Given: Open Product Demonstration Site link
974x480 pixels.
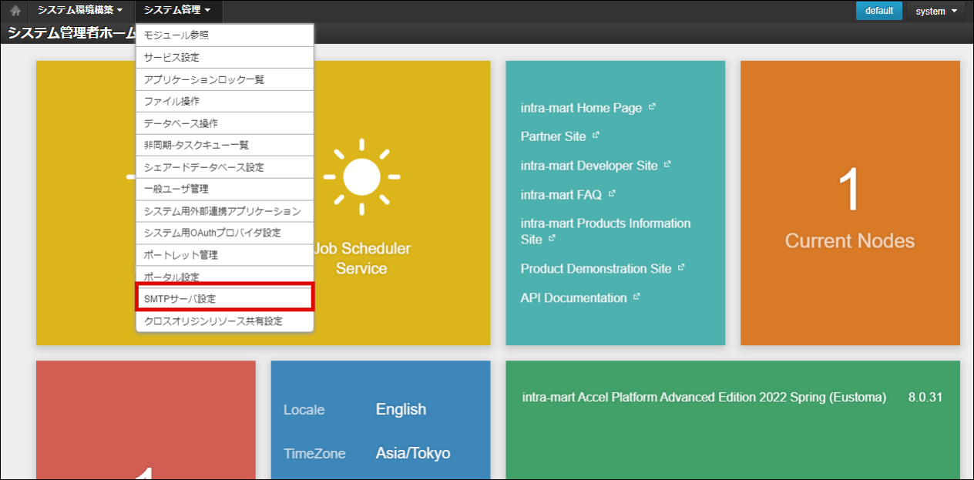Looking at the screenshot, I should click(596, 269).
